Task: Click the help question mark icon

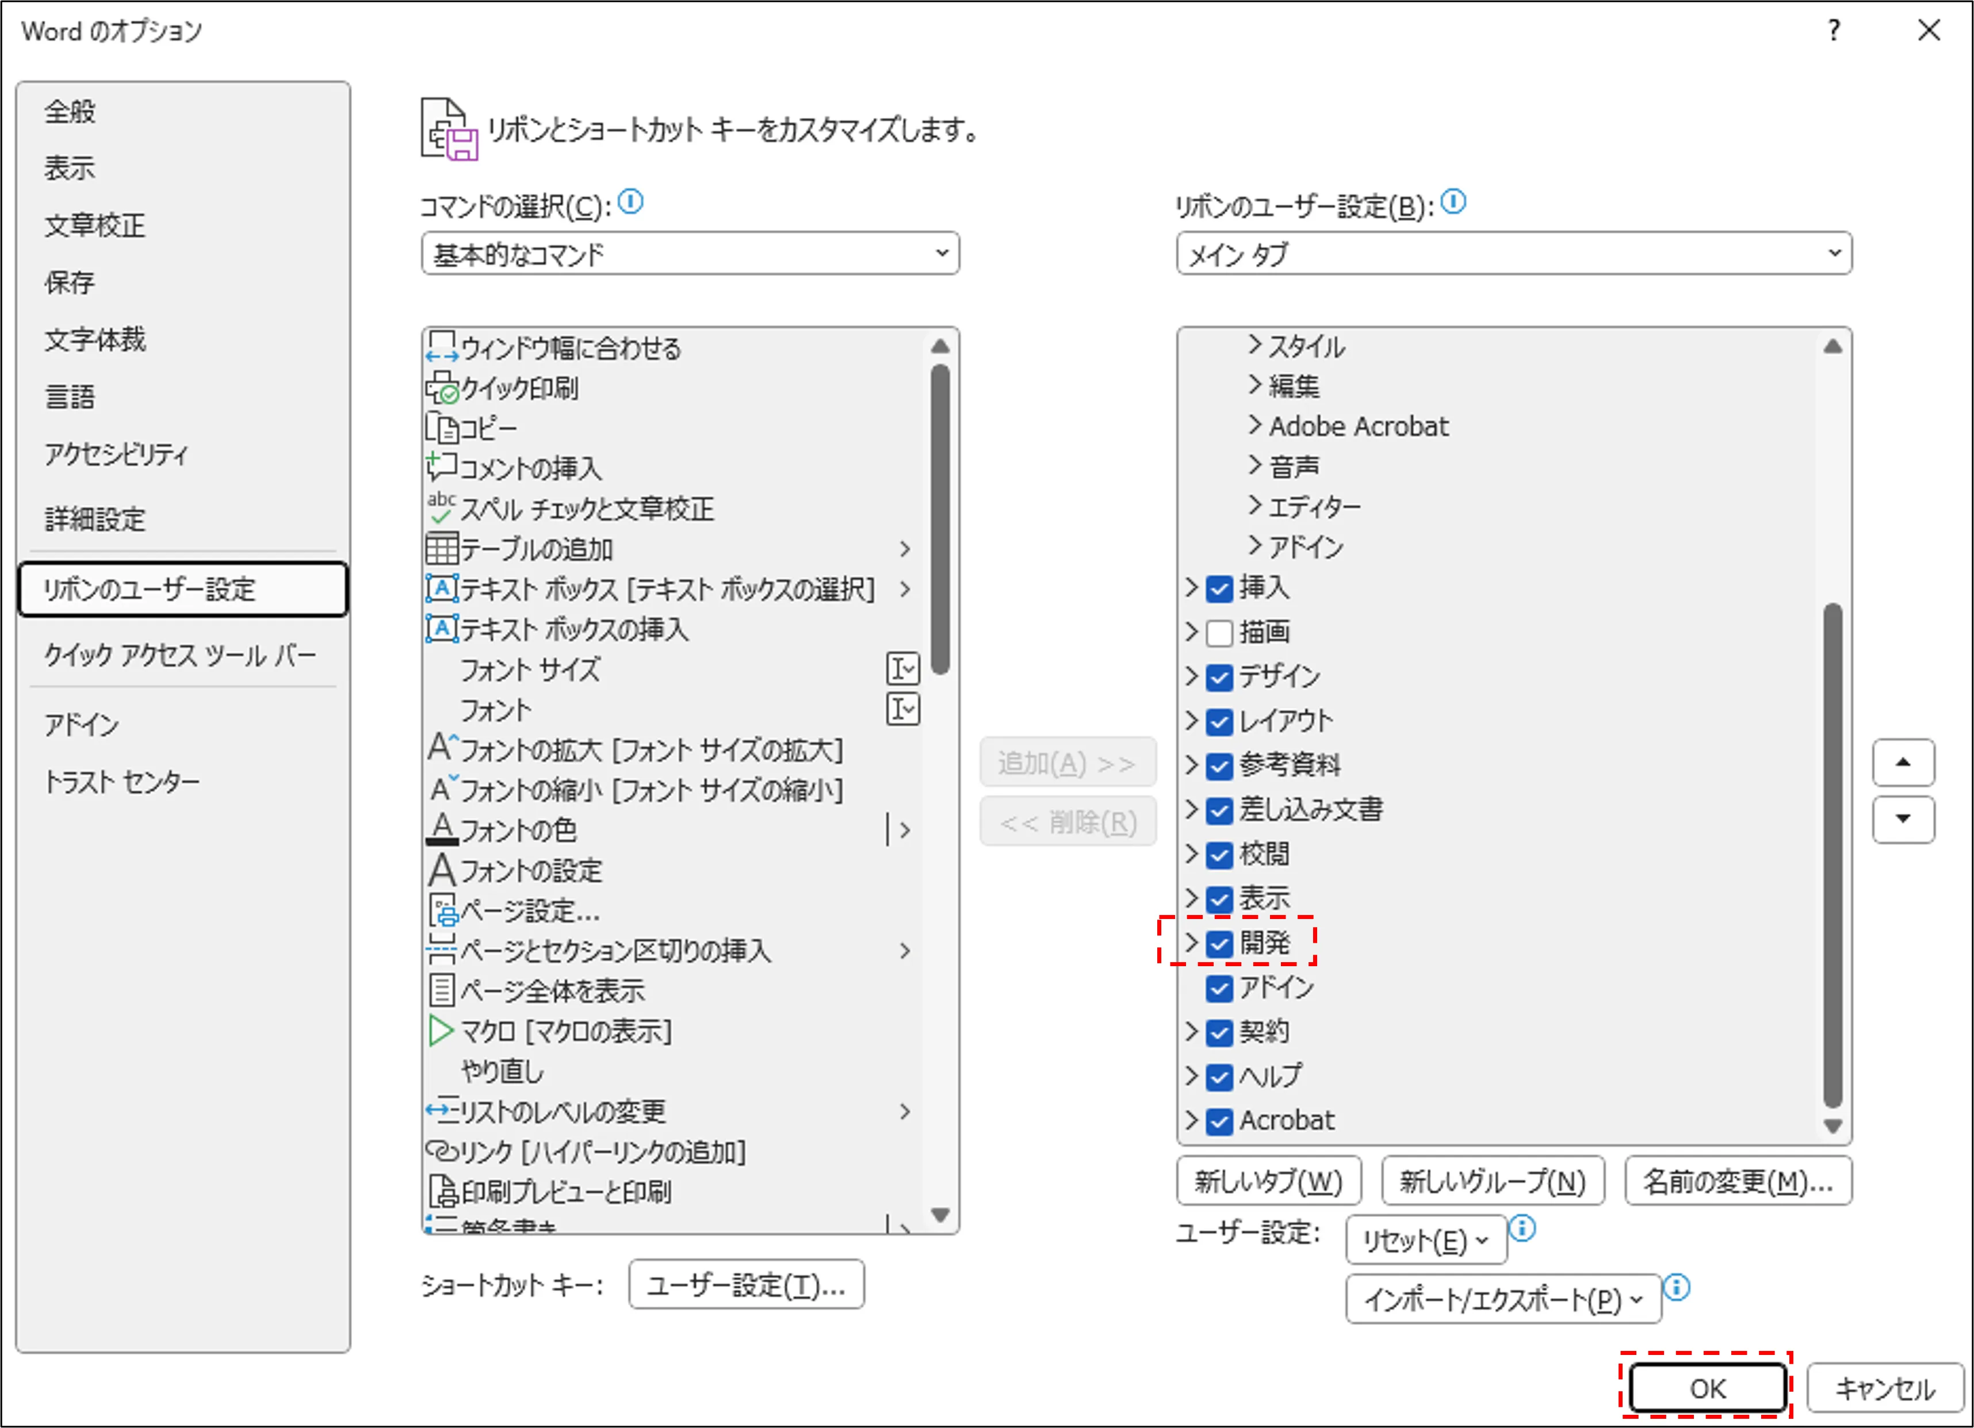Action: coord(1834,30)
